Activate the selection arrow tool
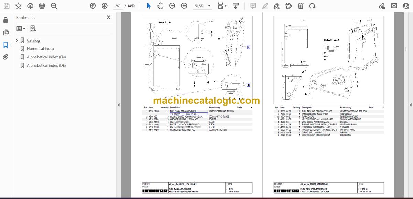This screenshot has height=199, width=413. [149, 6]
